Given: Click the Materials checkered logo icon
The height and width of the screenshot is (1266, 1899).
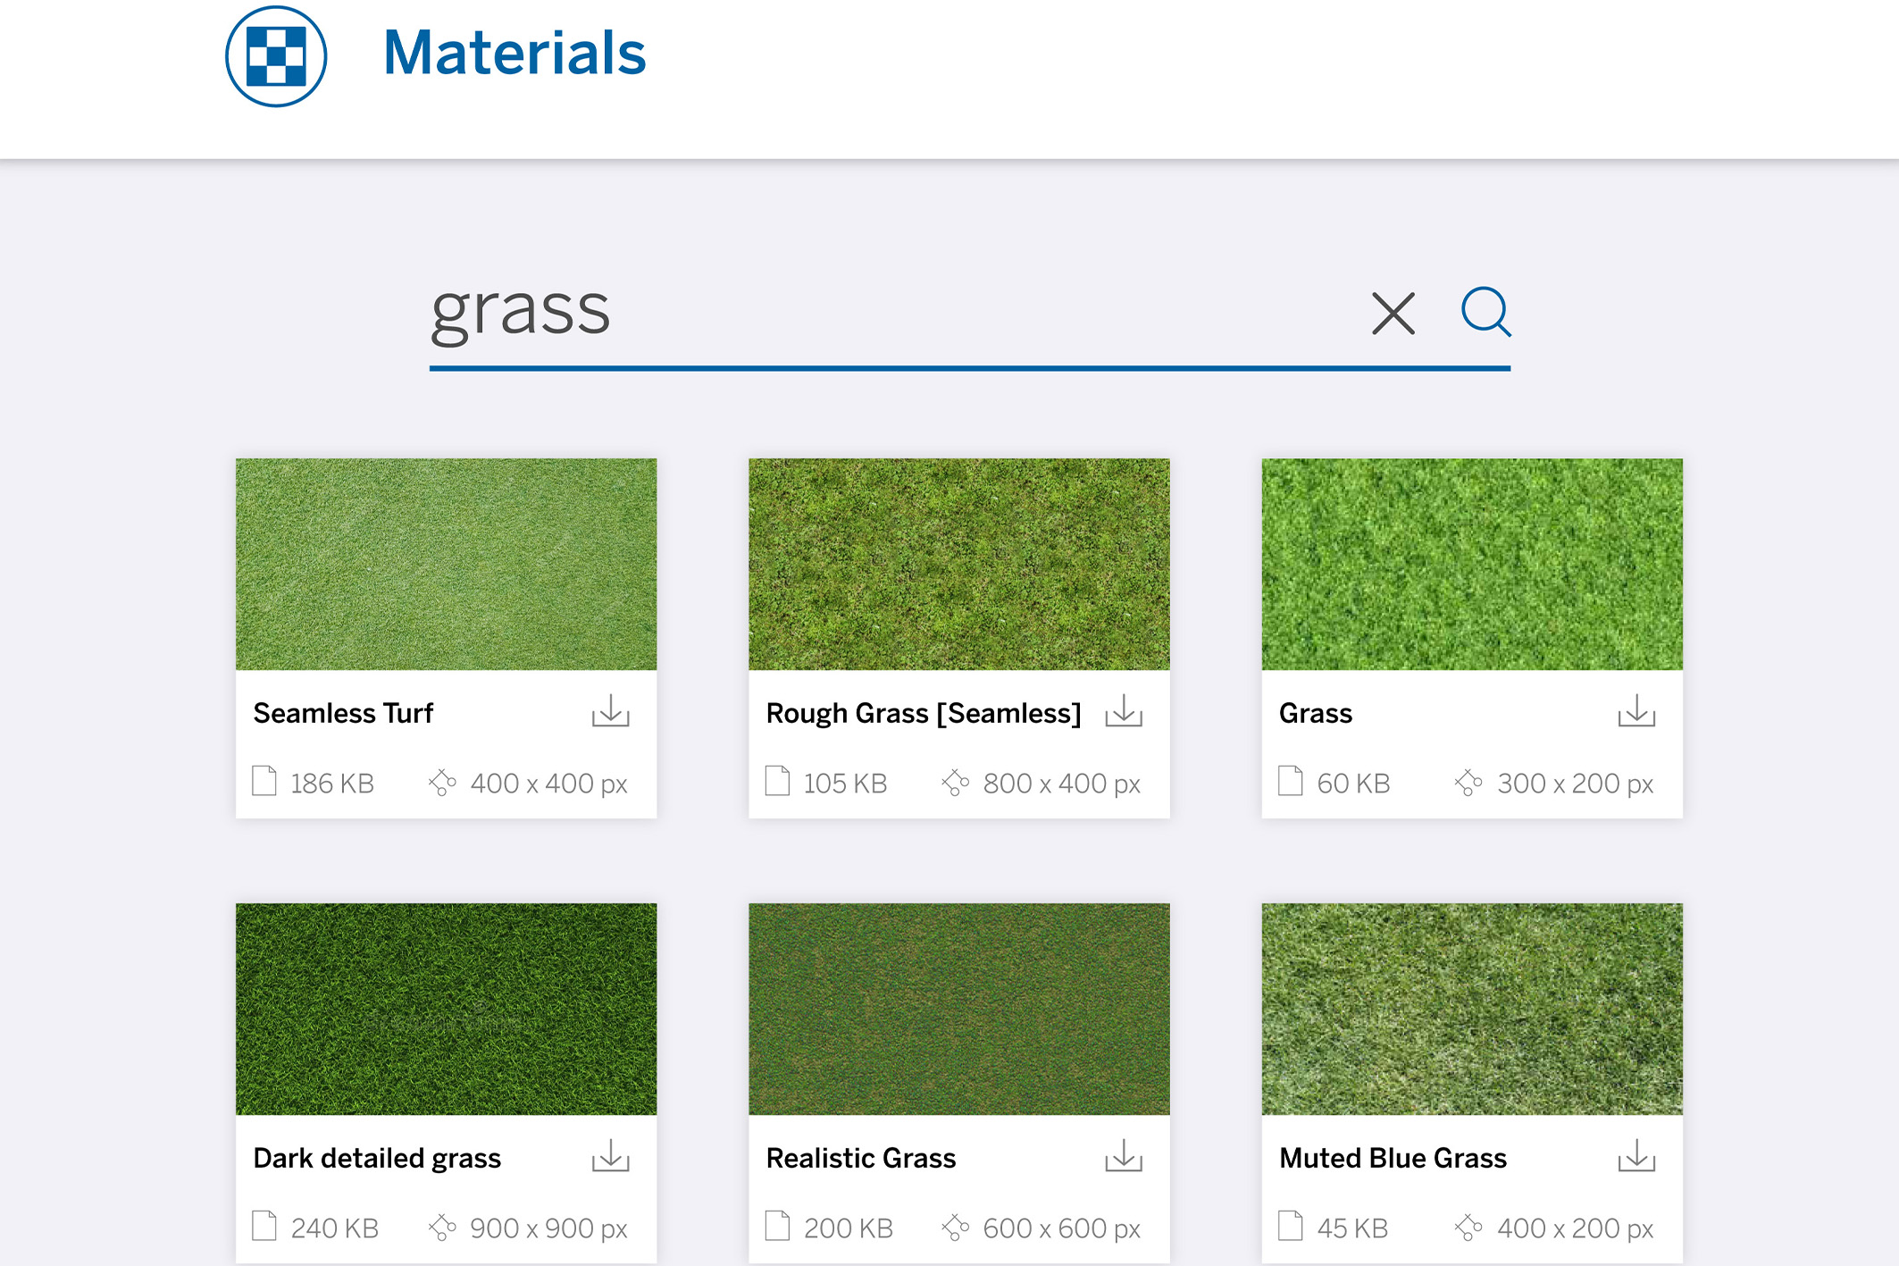Looking at the screenshot, I should (x=276, y=55).
